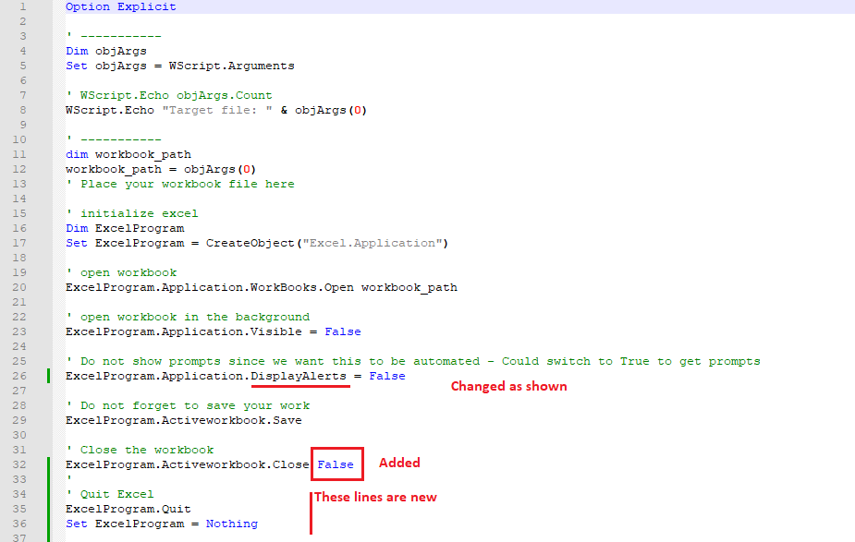Image resolution: width=855 pixels, height=542 pixels.
Task: Click the 'Added' annotation label
Action: 398,463
